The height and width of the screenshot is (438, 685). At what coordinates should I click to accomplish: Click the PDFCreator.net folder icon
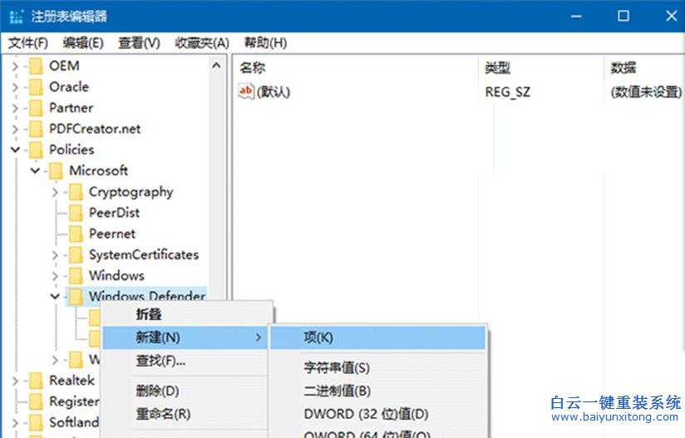point(36,129)
